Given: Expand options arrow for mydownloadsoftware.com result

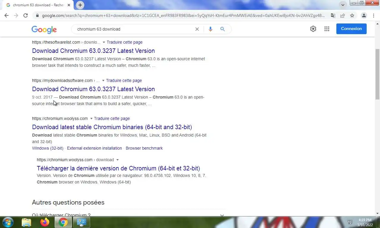Looking at the screenshot, I should coord(103,81).
